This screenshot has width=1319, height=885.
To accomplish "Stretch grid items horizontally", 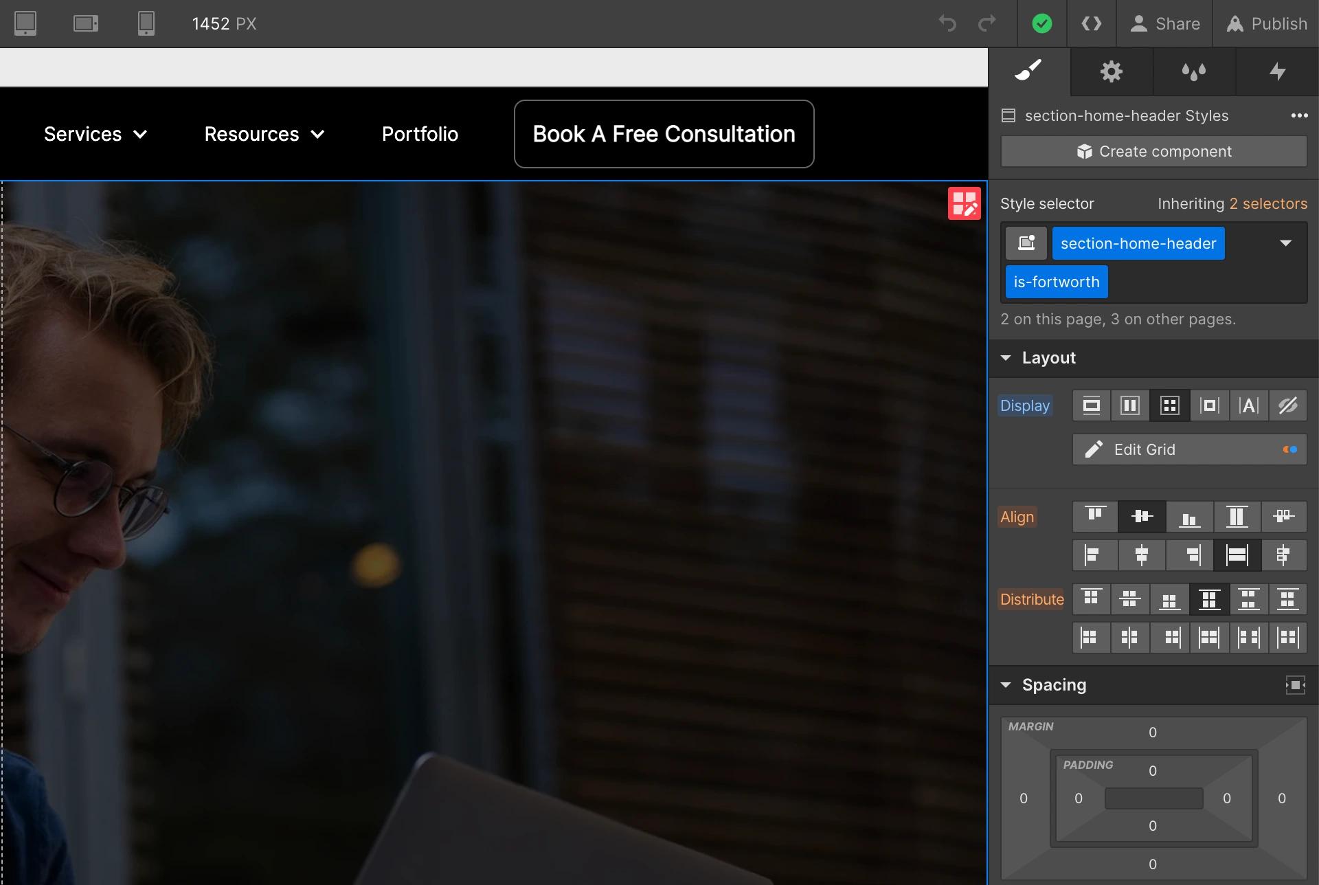I will (1237, 554).
